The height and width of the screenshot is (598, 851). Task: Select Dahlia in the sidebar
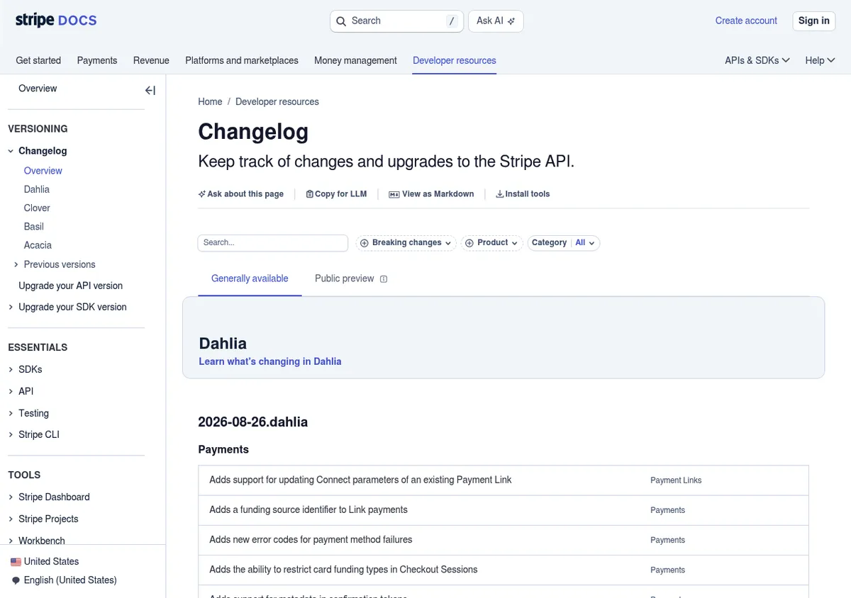pyautogui.click(x=37, y=189)
